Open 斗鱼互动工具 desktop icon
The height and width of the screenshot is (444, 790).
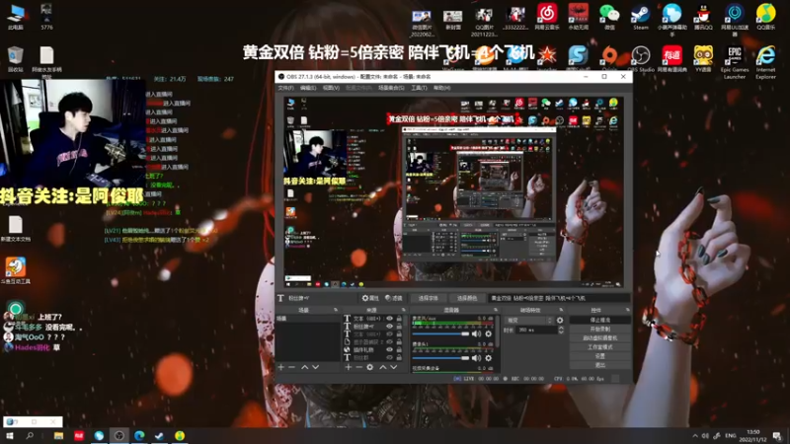[x=16, y=270]
